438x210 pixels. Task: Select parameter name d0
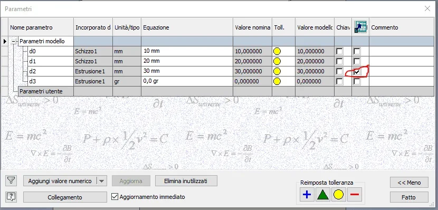(51, 51)
